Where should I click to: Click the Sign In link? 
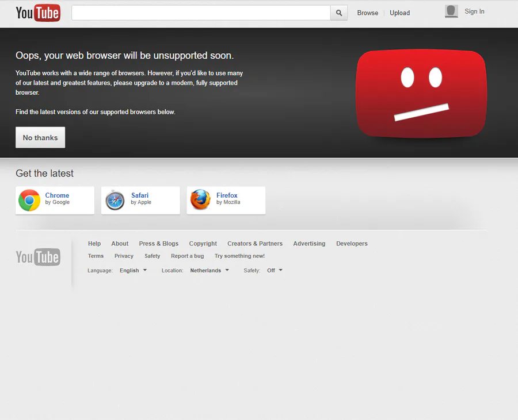pos(474,11)
